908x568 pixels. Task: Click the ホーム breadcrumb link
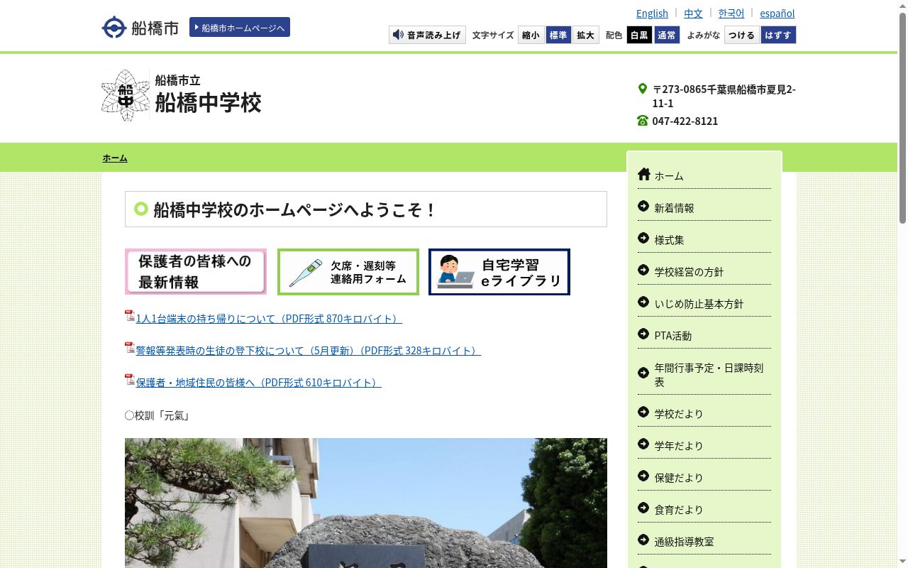point(115,158)
